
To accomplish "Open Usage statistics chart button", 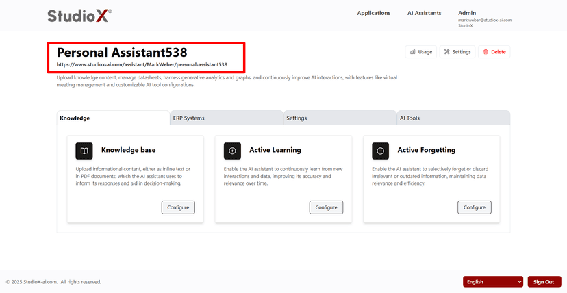I will click(420, 52).
